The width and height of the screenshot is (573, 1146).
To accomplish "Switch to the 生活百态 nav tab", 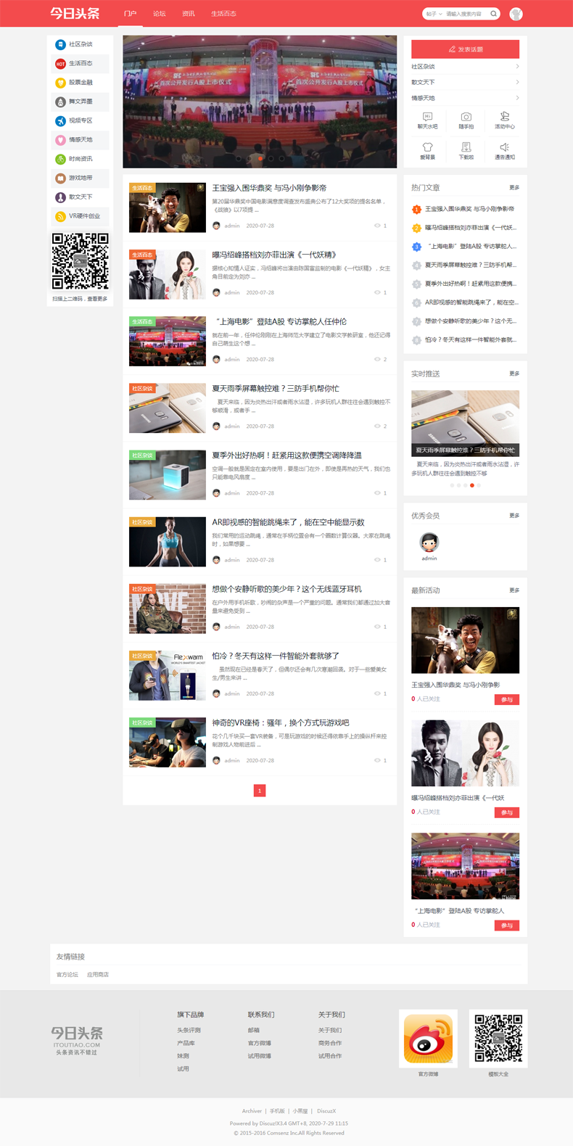I will click(x=223, y=14).
